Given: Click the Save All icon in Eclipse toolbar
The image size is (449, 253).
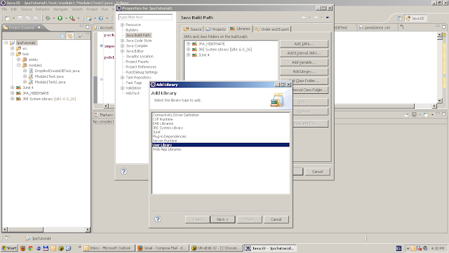Looking at the screenshot, I should coord(28,18).
